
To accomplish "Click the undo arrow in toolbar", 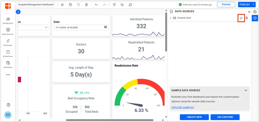I will point(96,5).
